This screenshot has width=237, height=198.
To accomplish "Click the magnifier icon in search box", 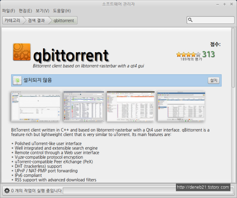I will (x=191, y=20).
